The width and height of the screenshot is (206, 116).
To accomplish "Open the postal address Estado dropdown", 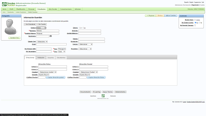I will coord(85,75).
